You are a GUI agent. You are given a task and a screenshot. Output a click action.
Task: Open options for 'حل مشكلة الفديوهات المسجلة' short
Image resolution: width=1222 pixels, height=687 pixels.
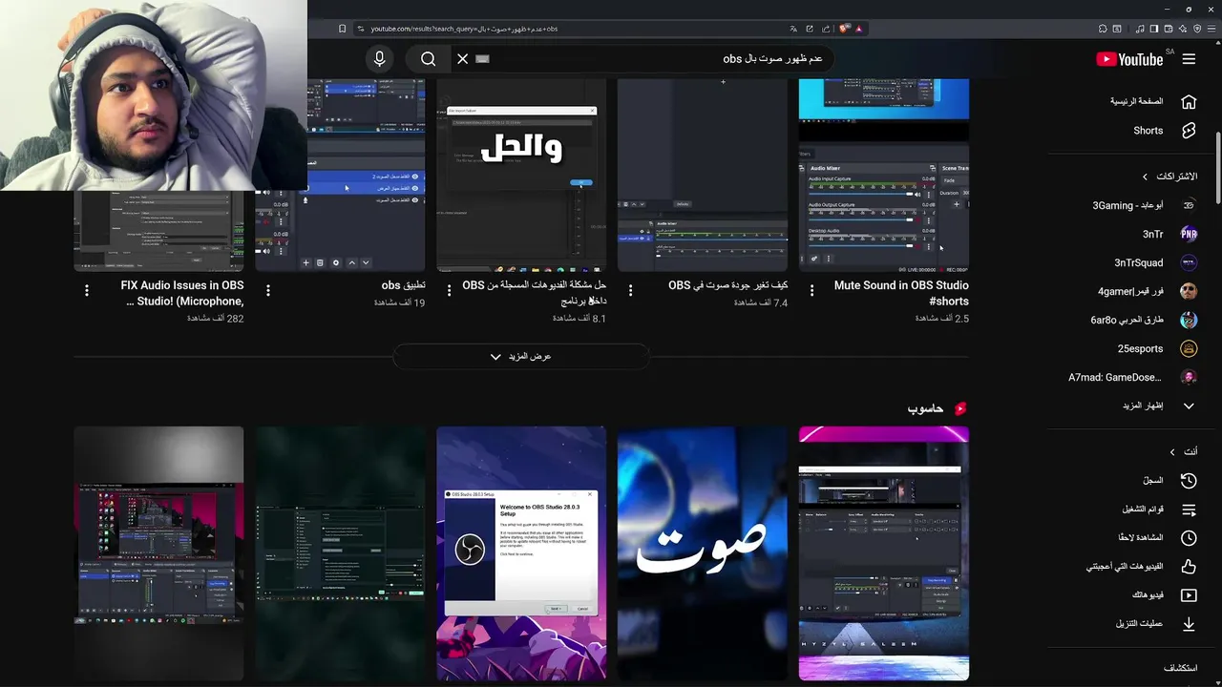pyautogui.click(x=450, y=290)
